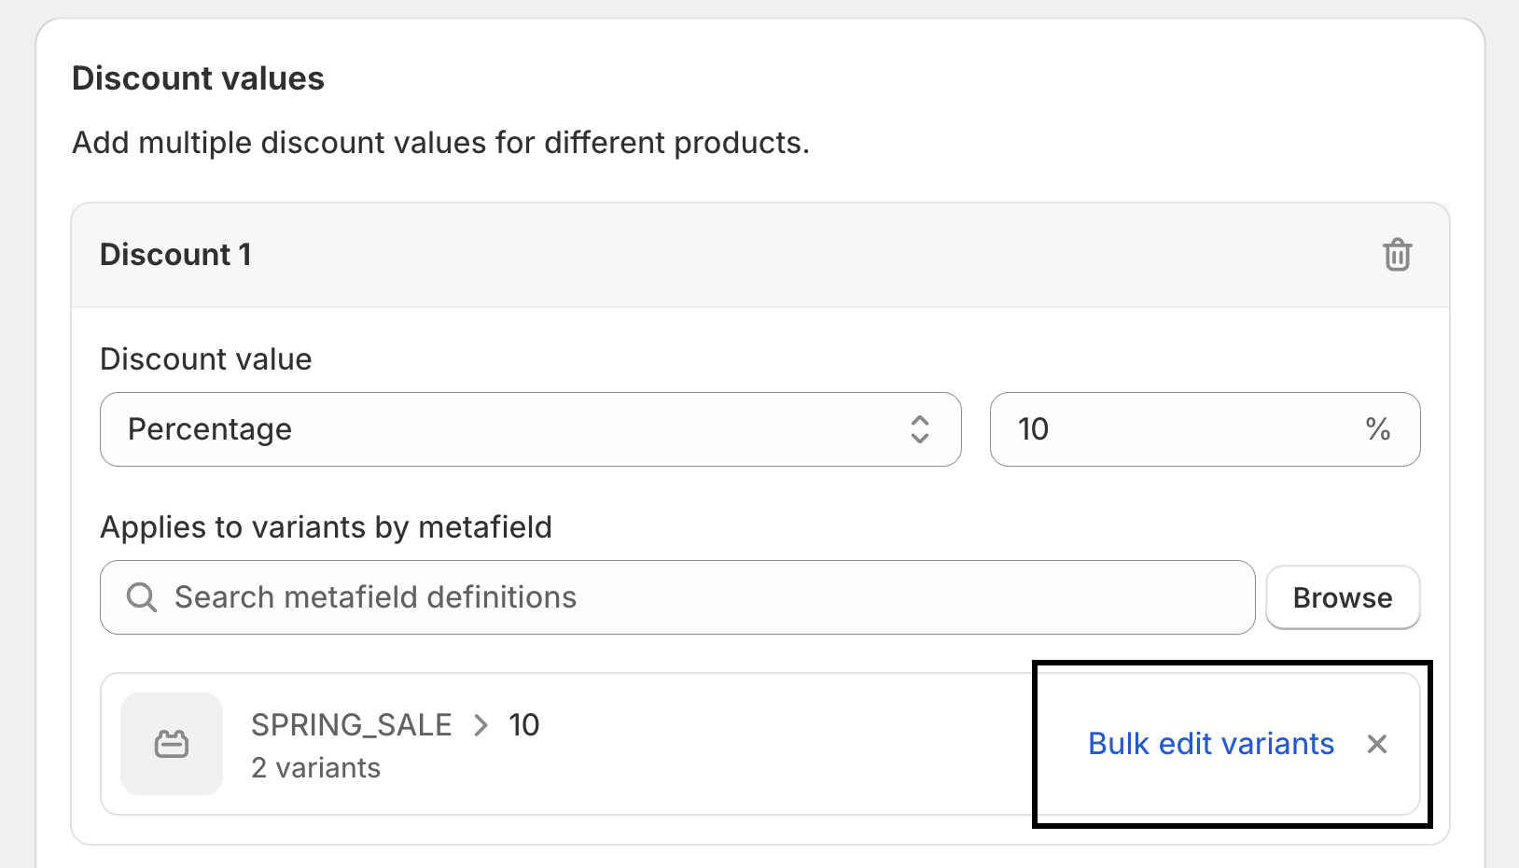This screenshot has width=1519, height=868.
Task: Open the Percentage discount type dropdown
Action: (x=530, y=429)
